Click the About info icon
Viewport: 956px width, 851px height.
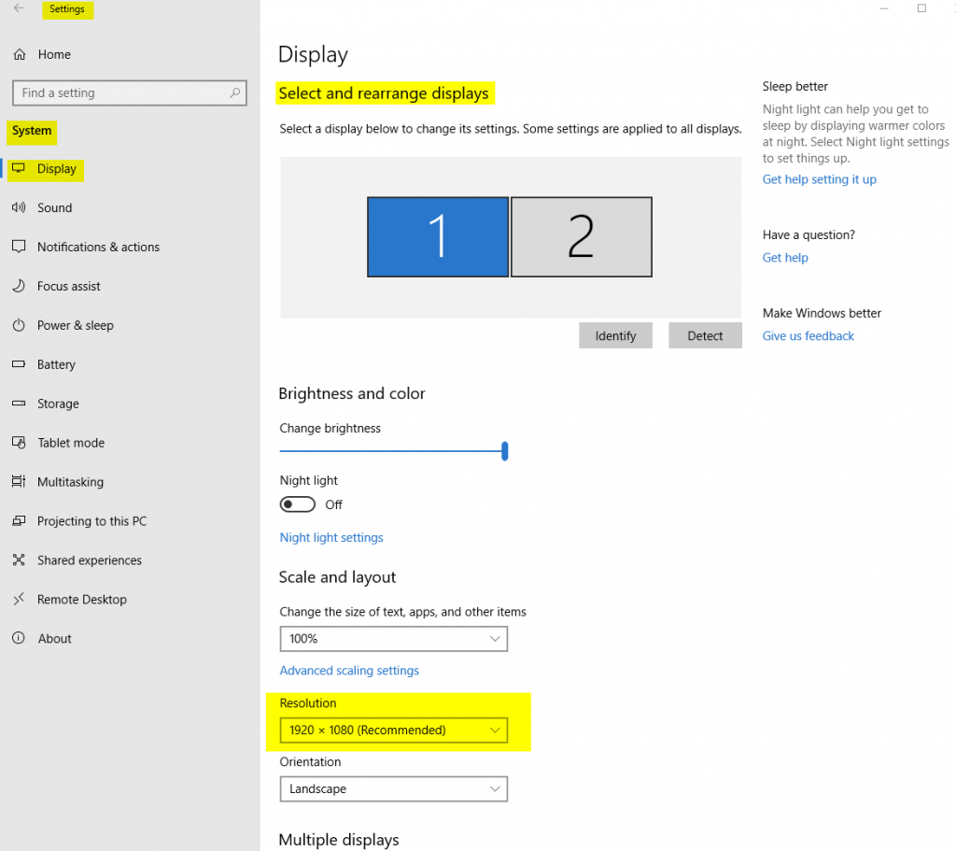point(19,639)
